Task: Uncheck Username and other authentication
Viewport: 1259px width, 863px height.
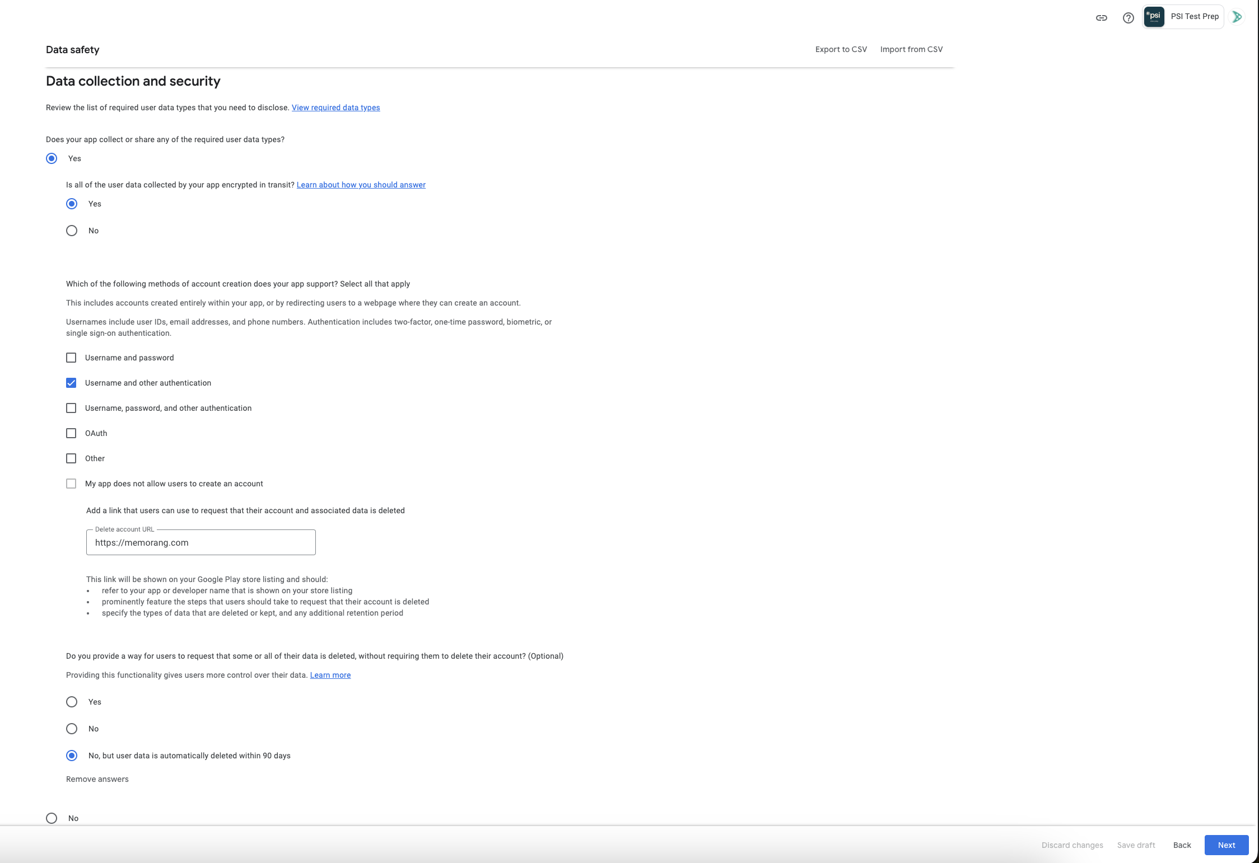Action: (x=71, y=383)
